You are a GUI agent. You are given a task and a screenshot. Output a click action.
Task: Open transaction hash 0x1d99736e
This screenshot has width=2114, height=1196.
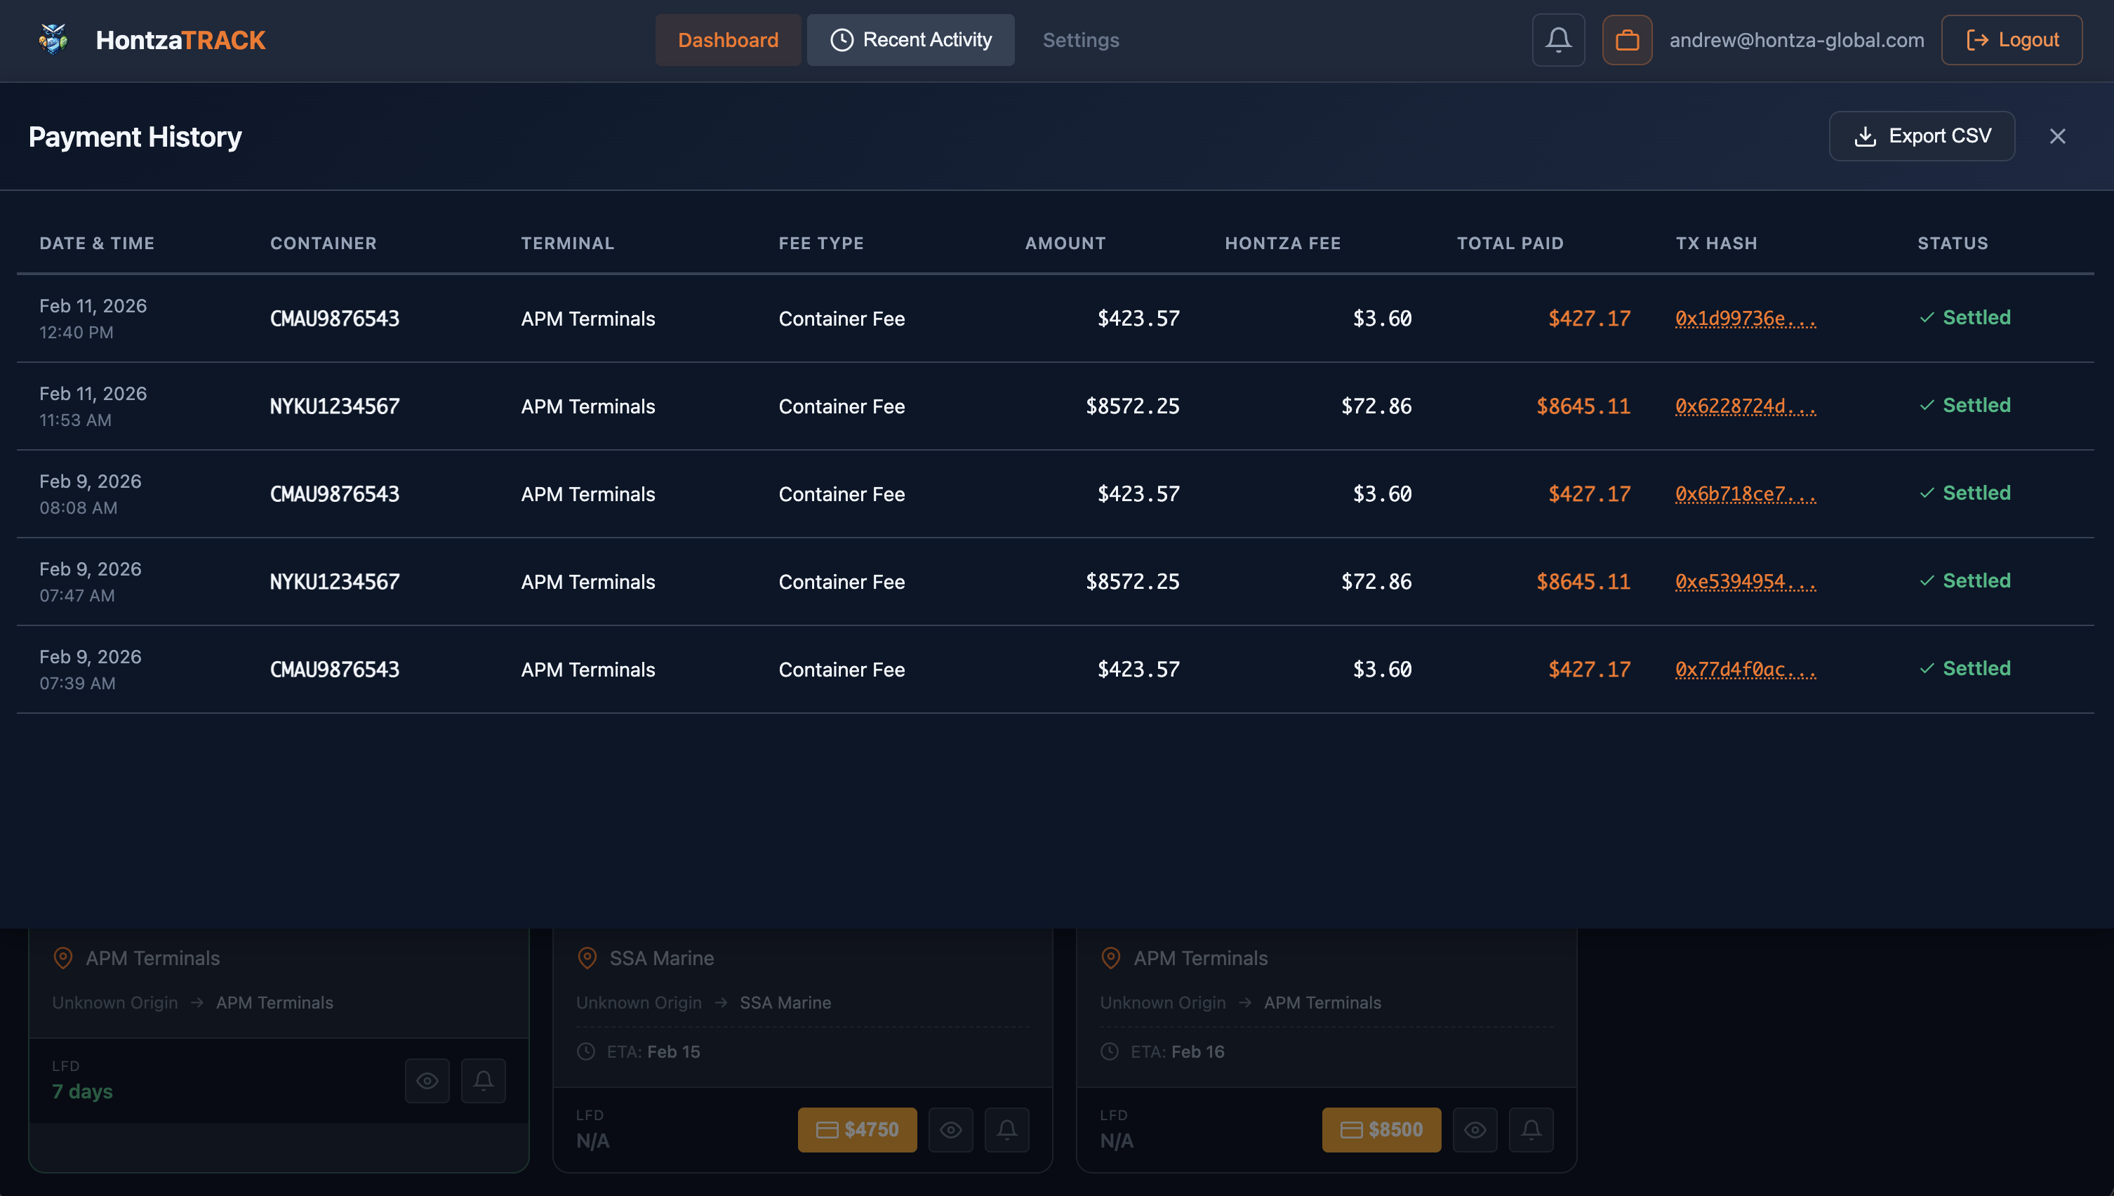tap(1746, 319)
